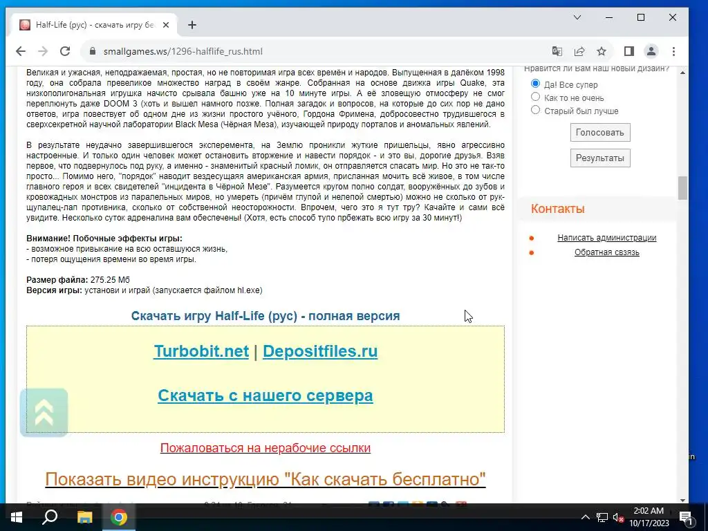Screen dimensions: 708x531
Task: Click the Chrome taskbar icon
Action: coord(119,517)
